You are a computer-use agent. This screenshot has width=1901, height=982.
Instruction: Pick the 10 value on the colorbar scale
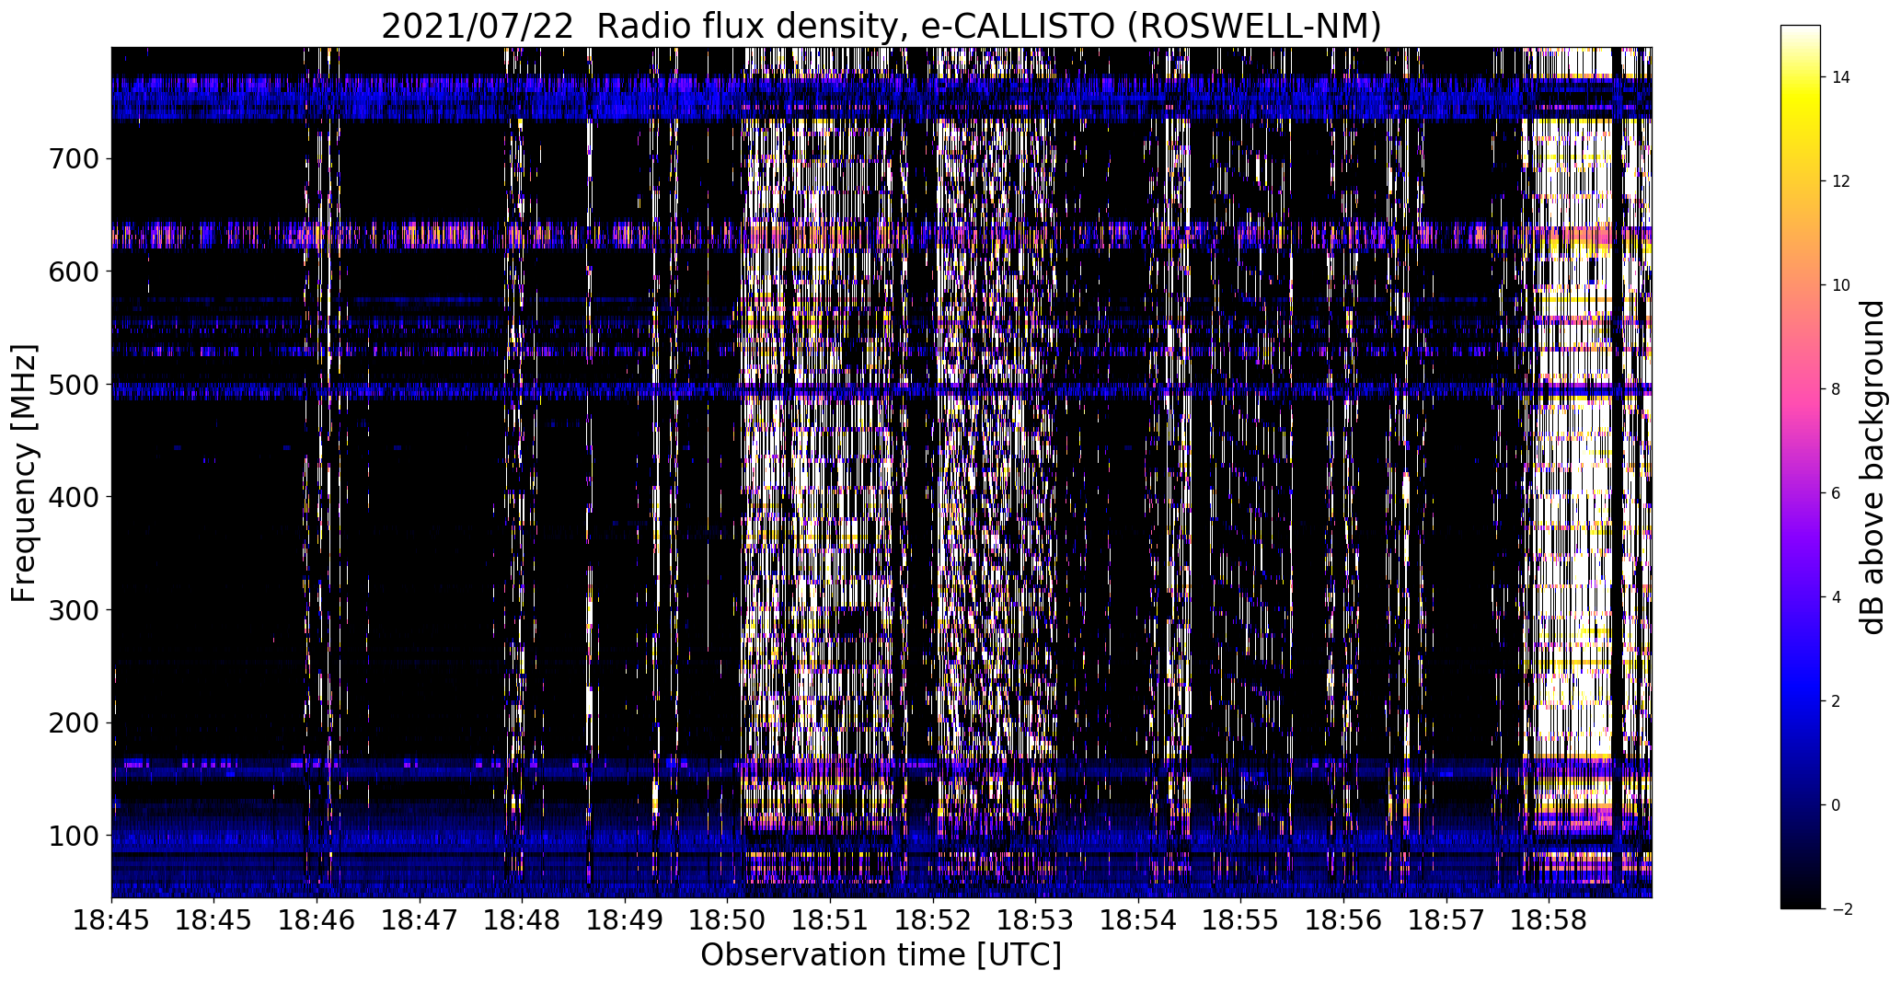[1841, 285]
